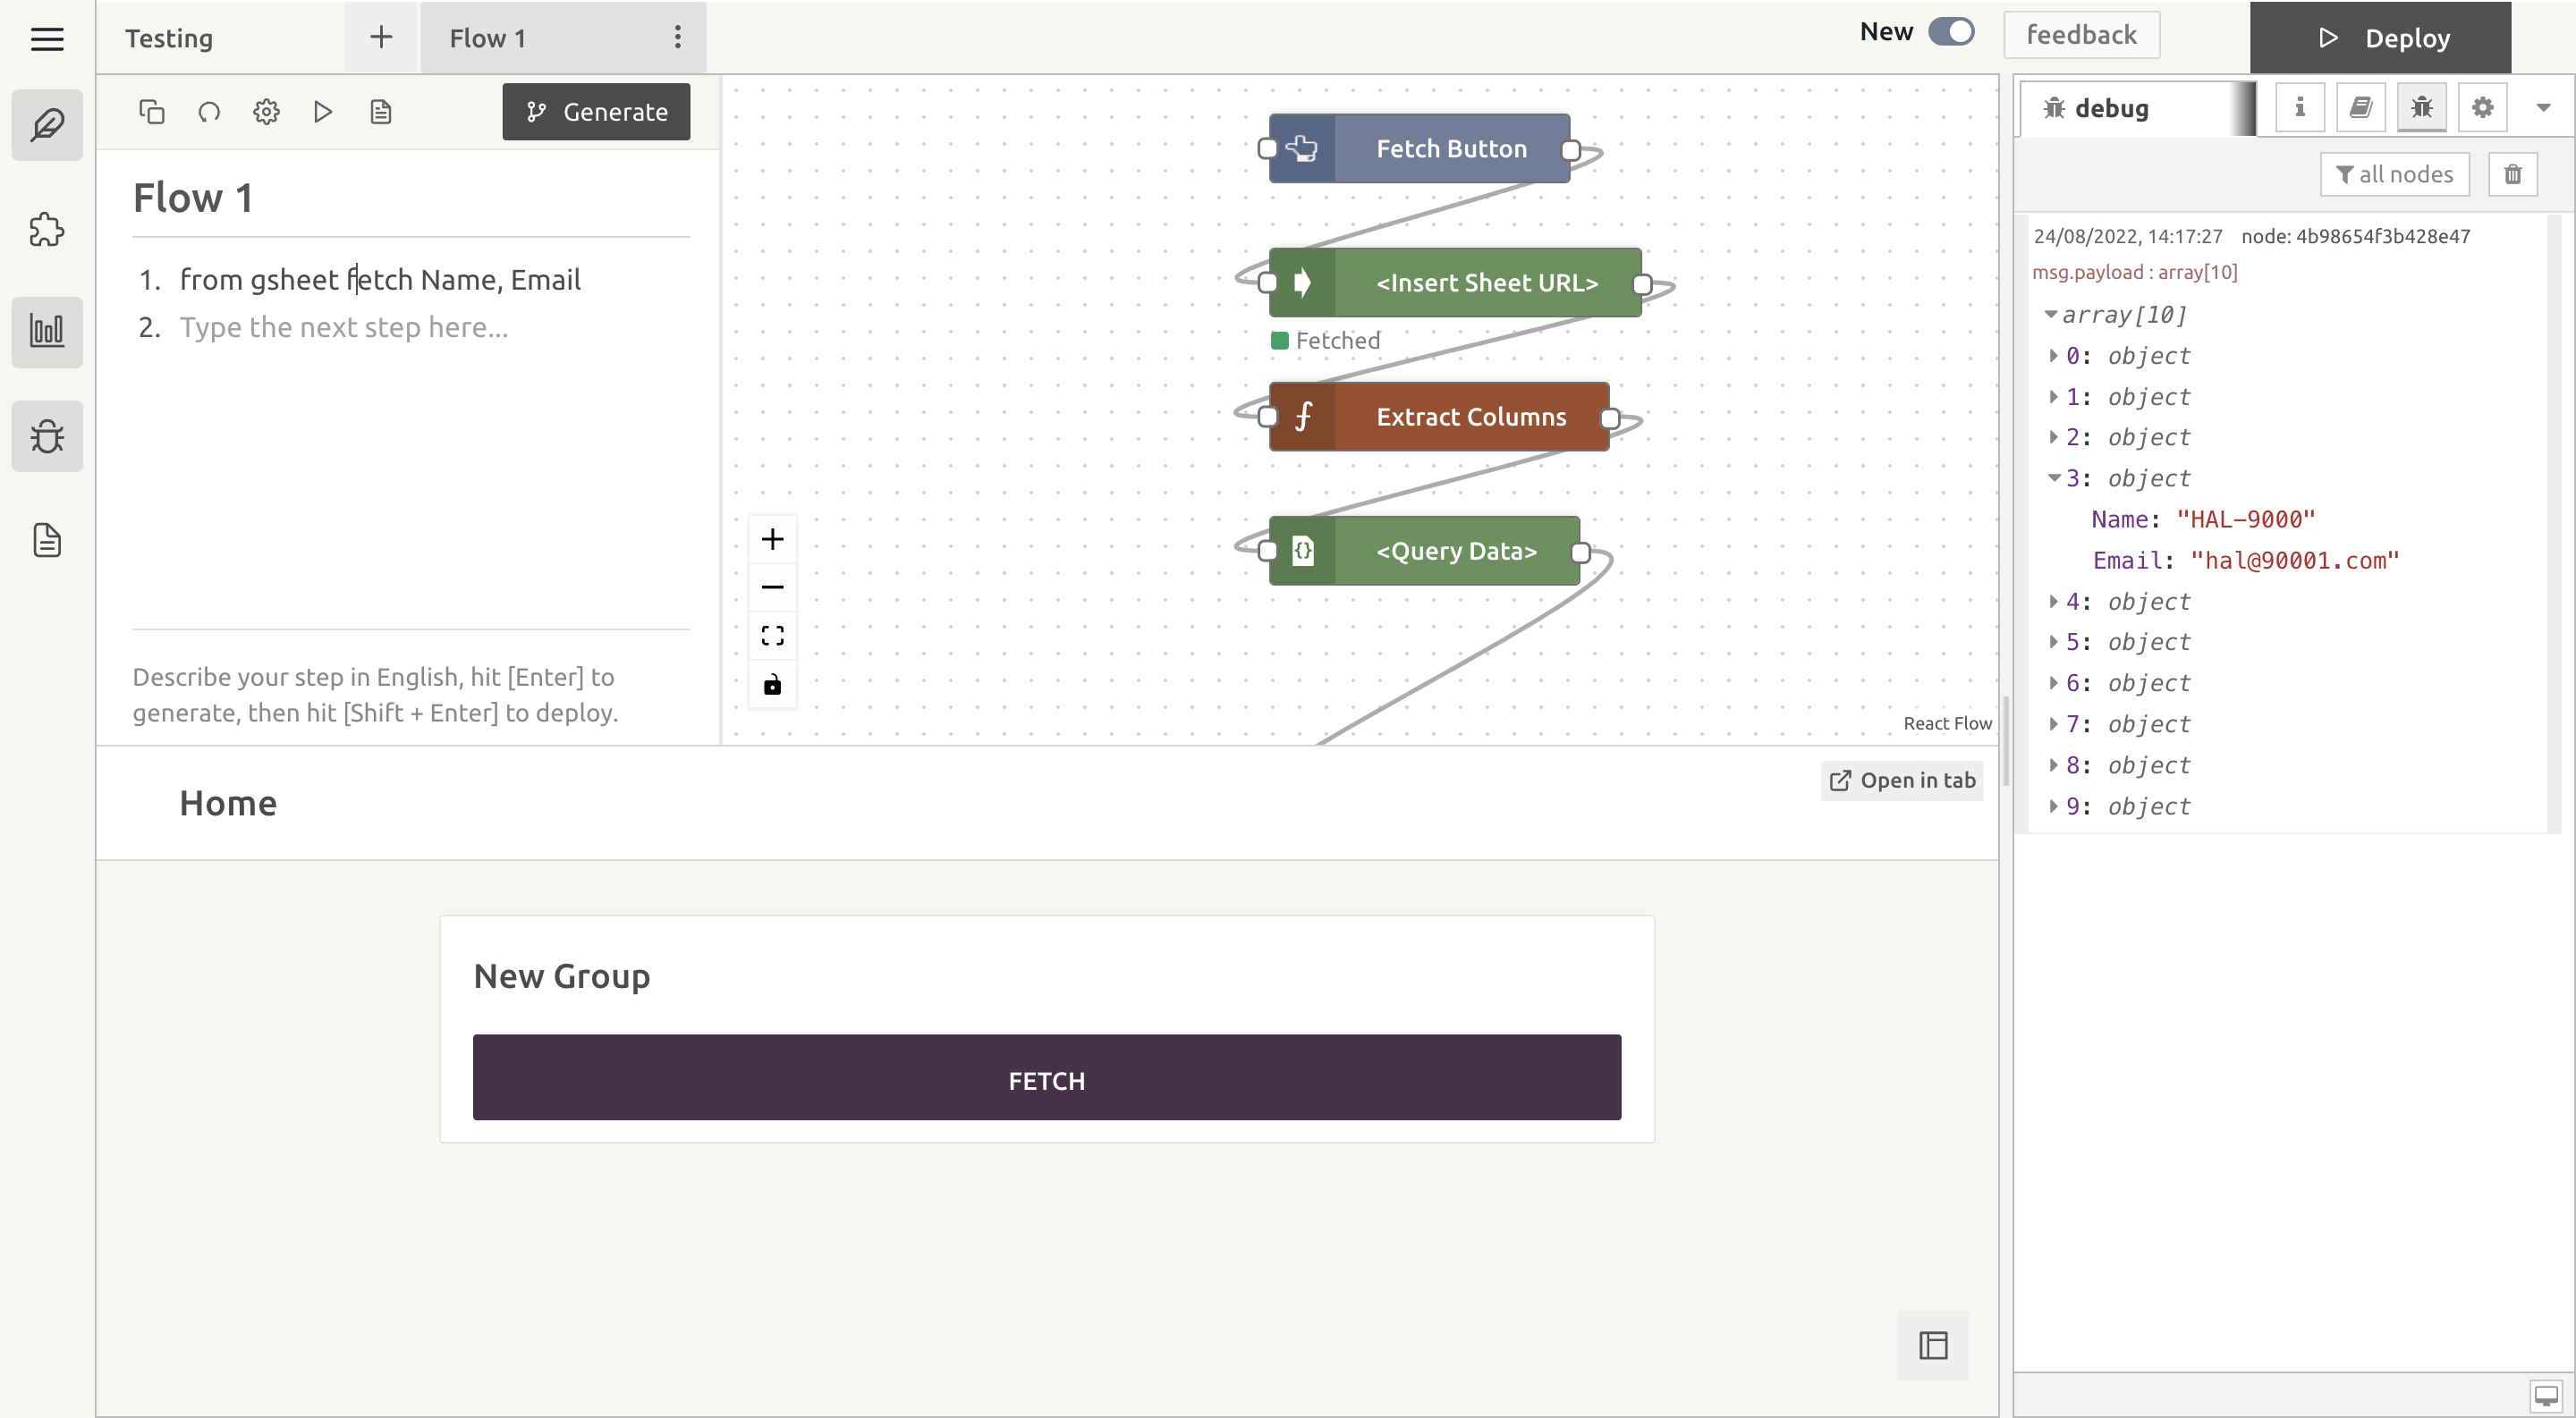Click the next step input placeholder
The height and width of the screenshot is (1418, 2576).
tap(343, 328)
